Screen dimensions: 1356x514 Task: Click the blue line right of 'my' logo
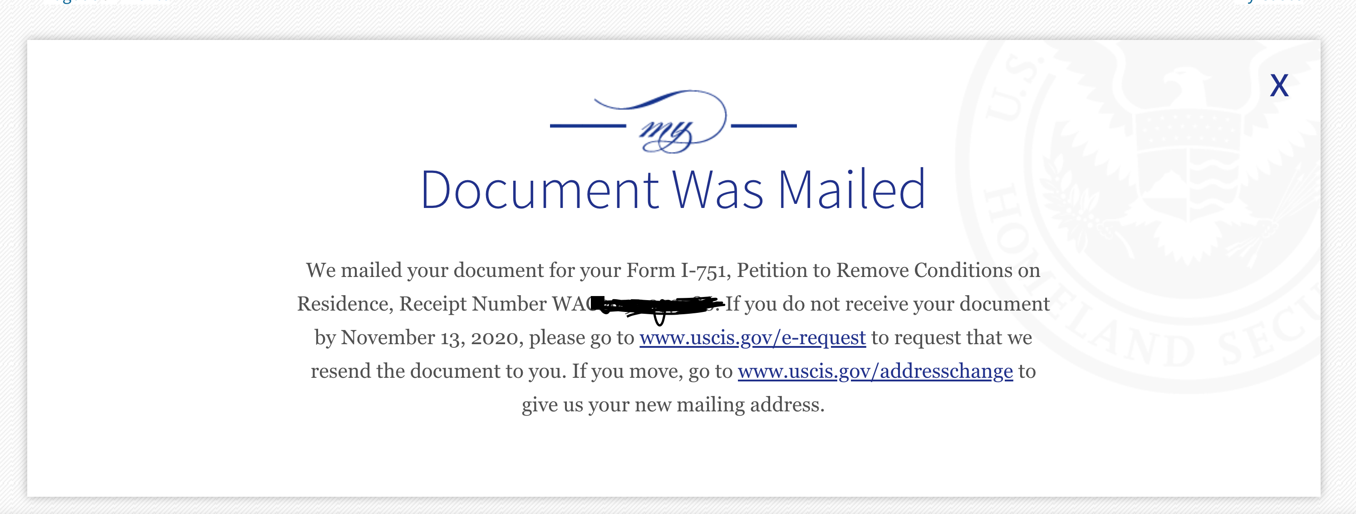coord(764,126)
